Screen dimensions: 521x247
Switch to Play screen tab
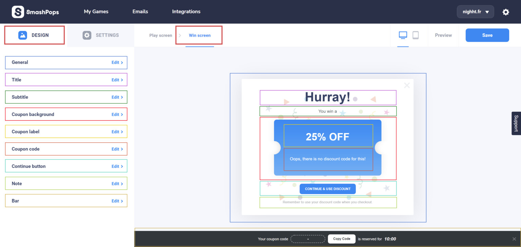[160, 35]
